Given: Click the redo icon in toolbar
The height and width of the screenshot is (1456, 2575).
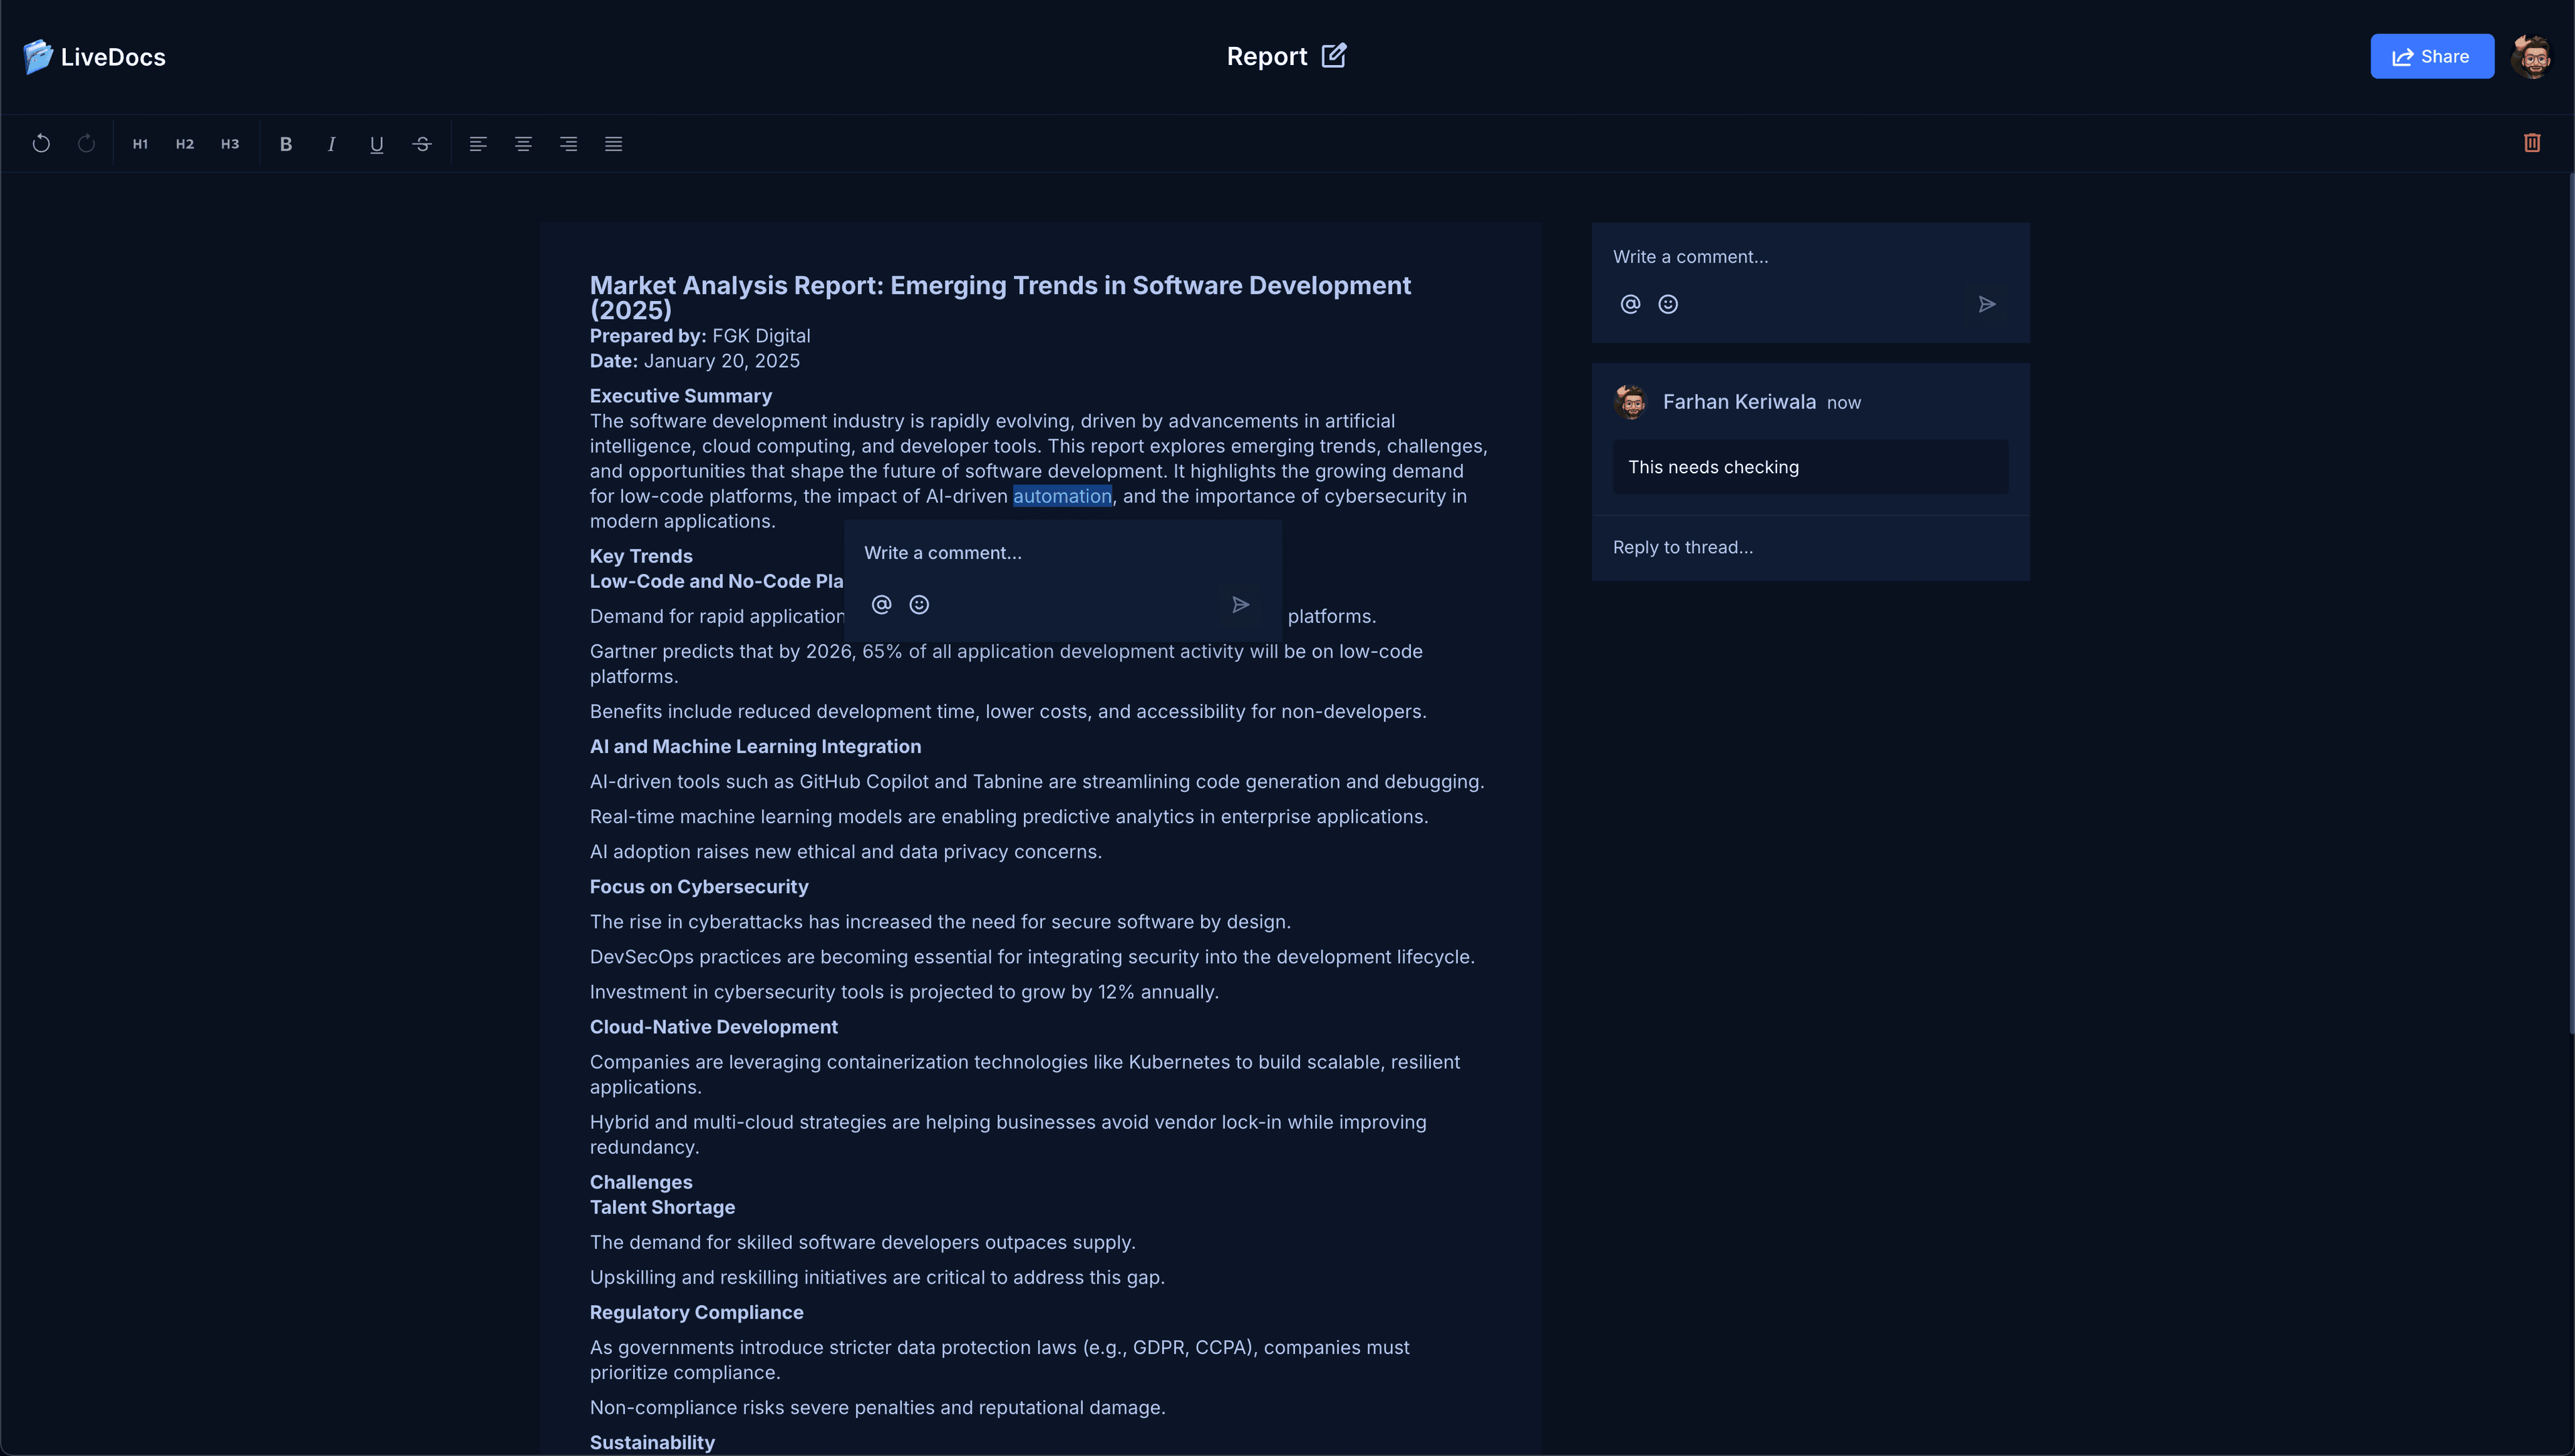Looking at the screenshot, I should pos(86,144).
